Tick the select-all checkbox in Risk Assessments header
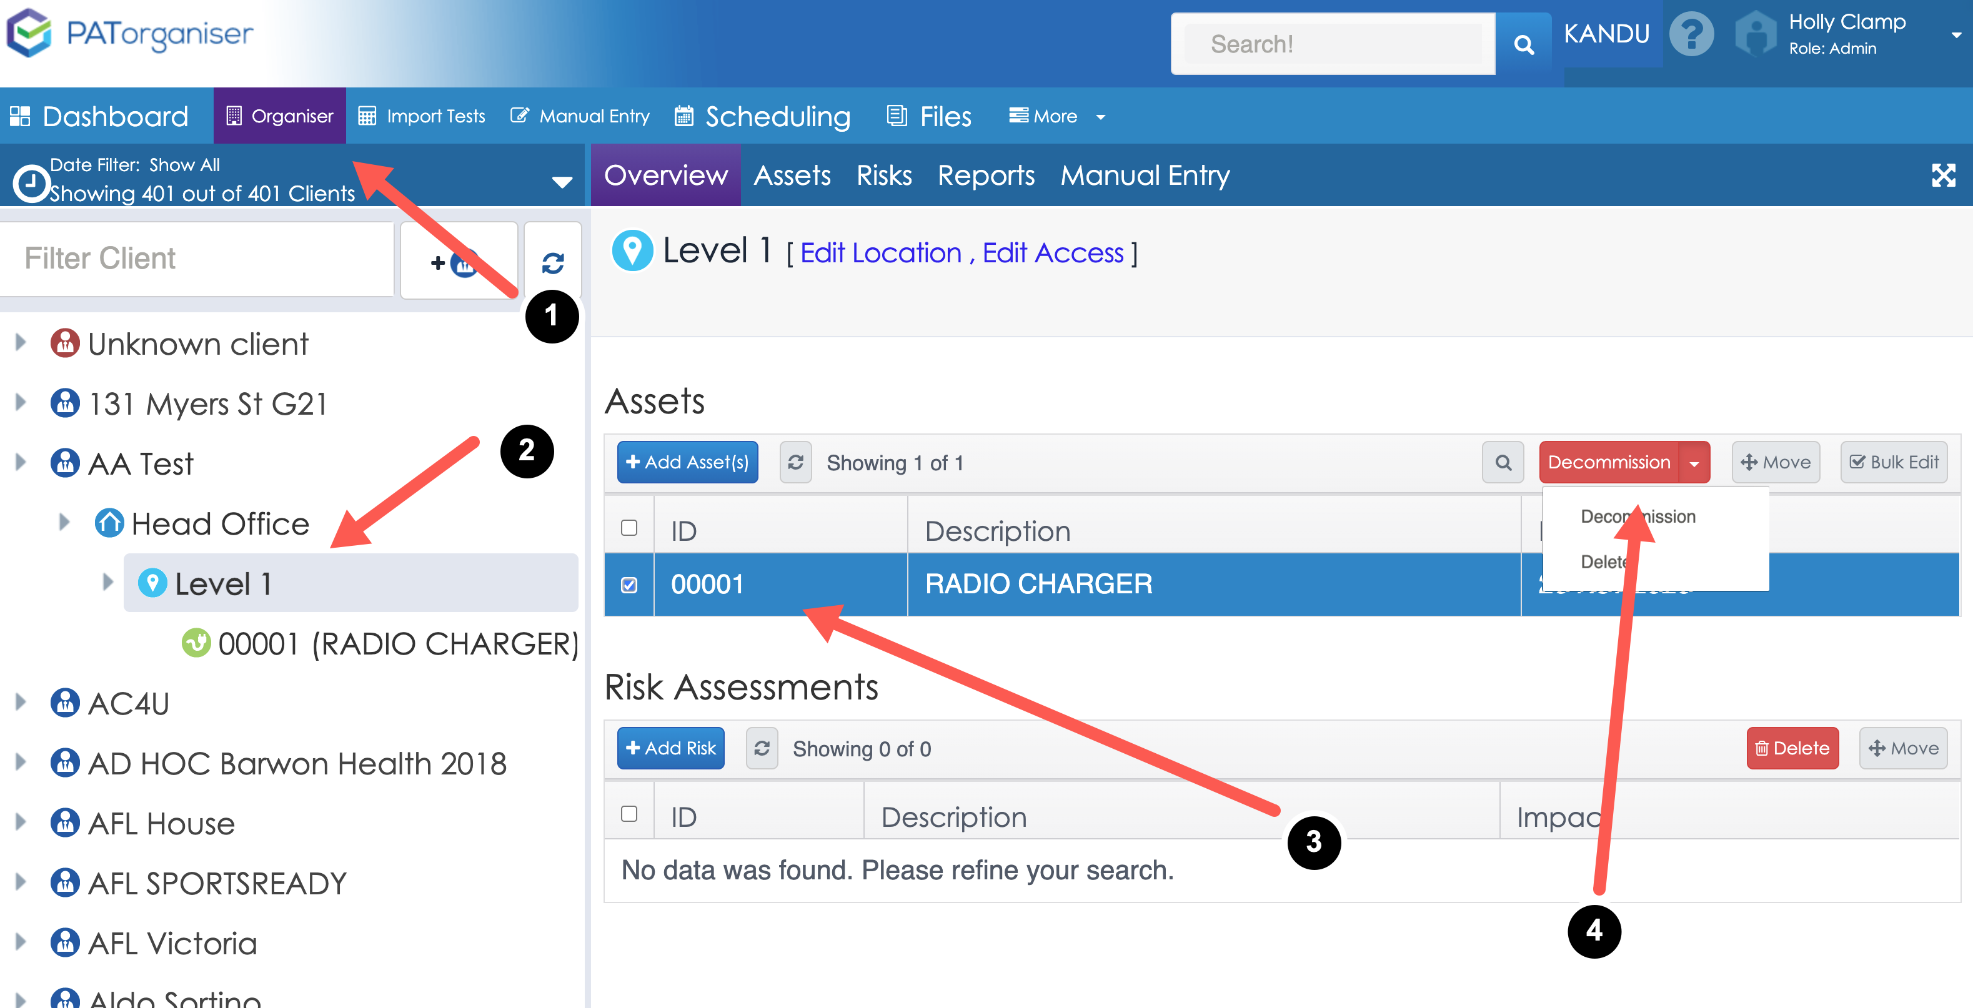 click(629, 814)
